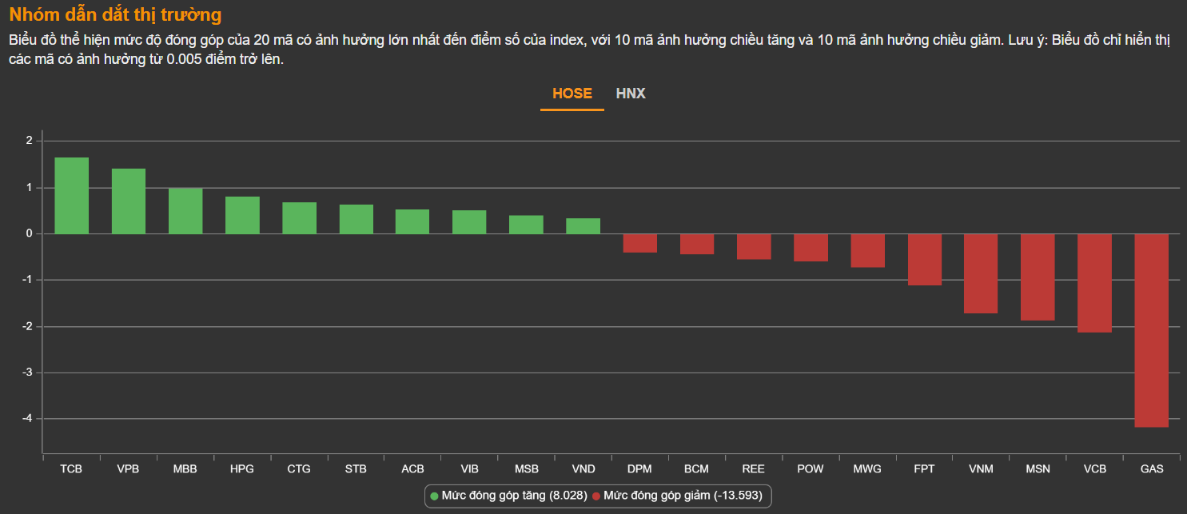Select the FPT red bar

coord(924,260)
